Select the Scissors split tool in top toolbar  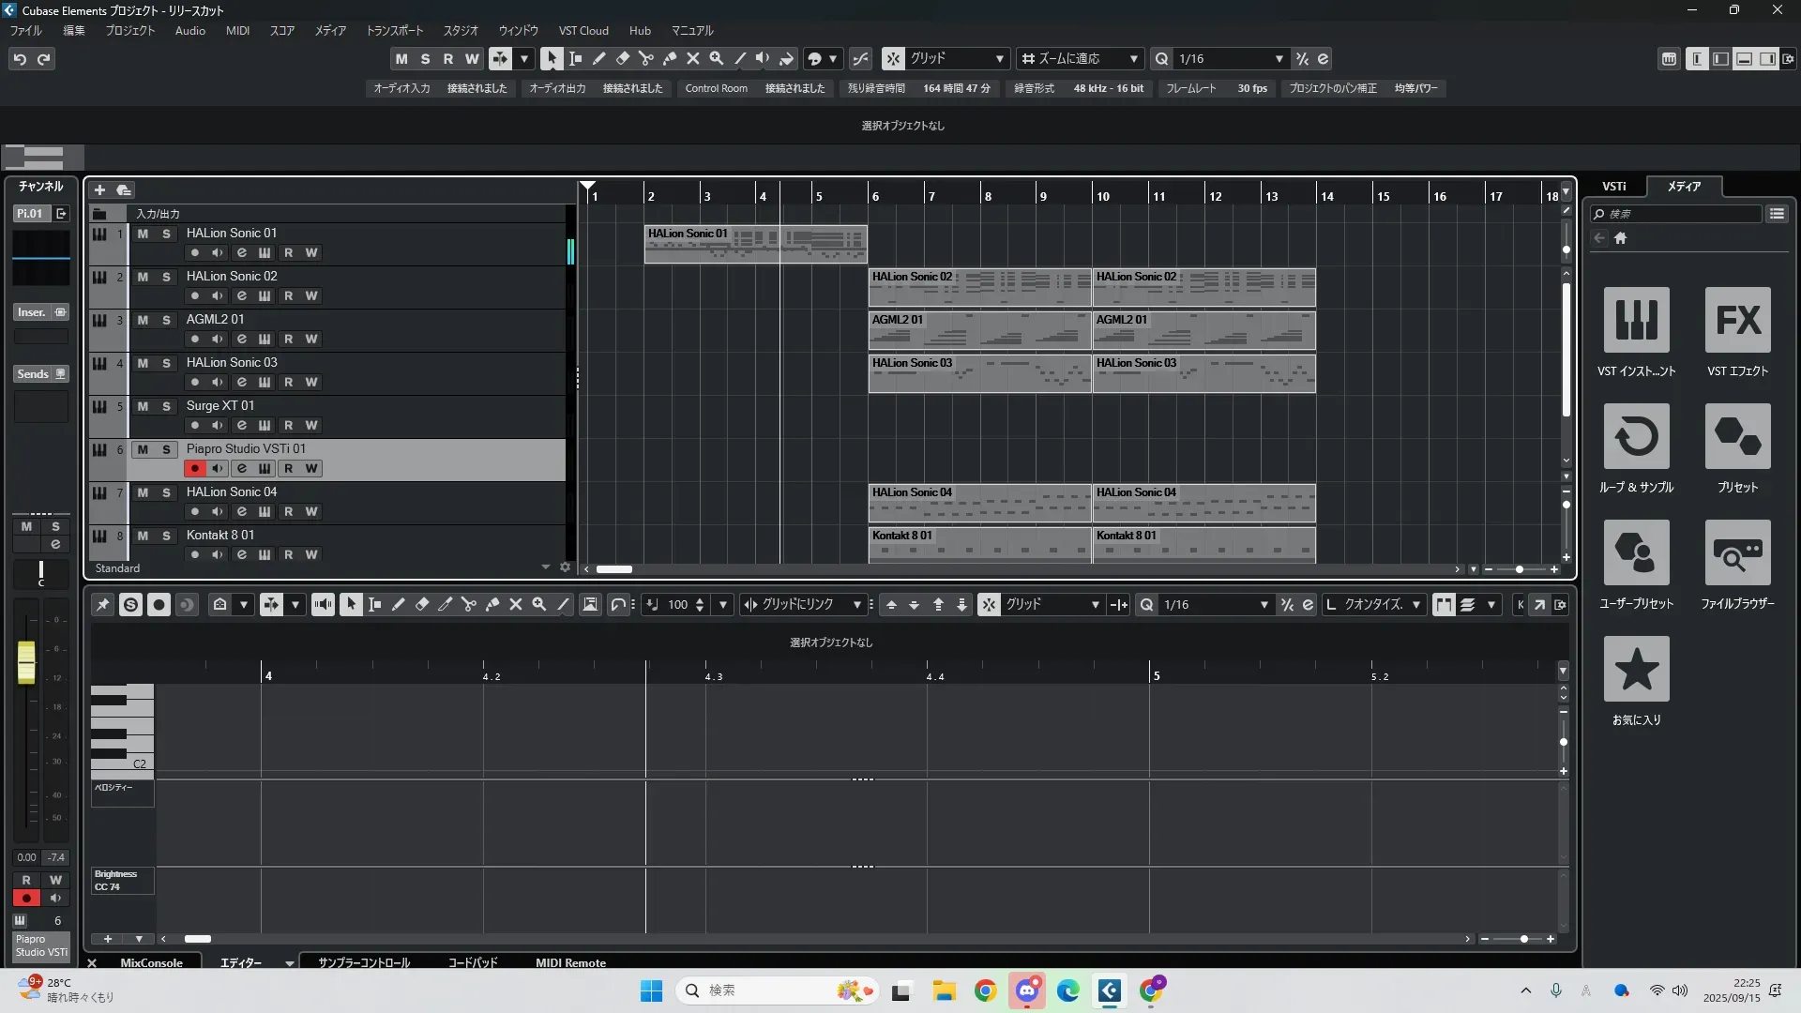(646, 59)
